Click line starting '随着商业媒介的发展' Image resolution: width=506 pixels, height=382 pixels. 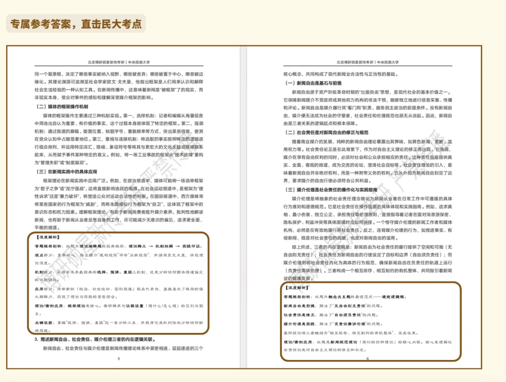[x=372, y=142]
